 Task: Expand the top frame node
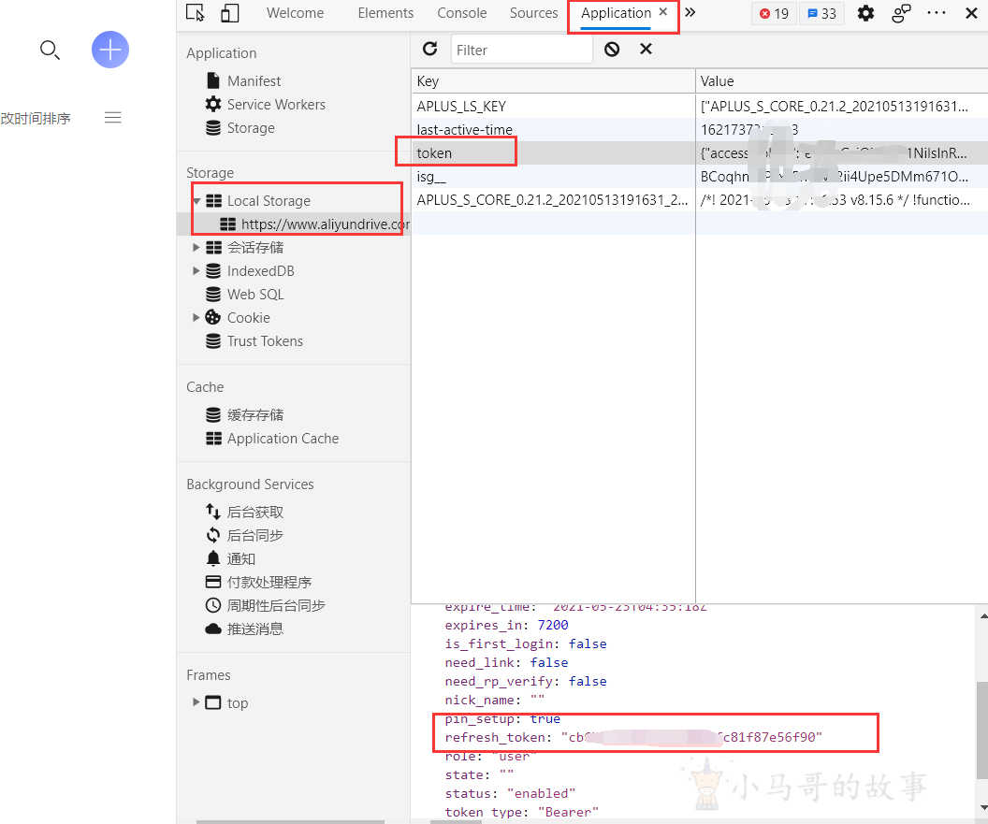coord(196,702)
